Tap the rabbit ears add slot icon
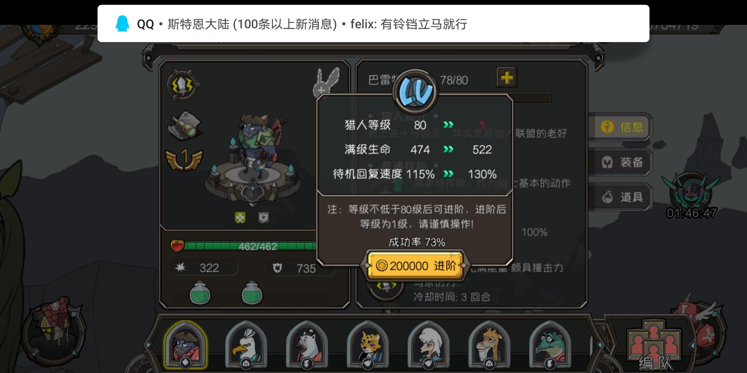 click(326, 82)
